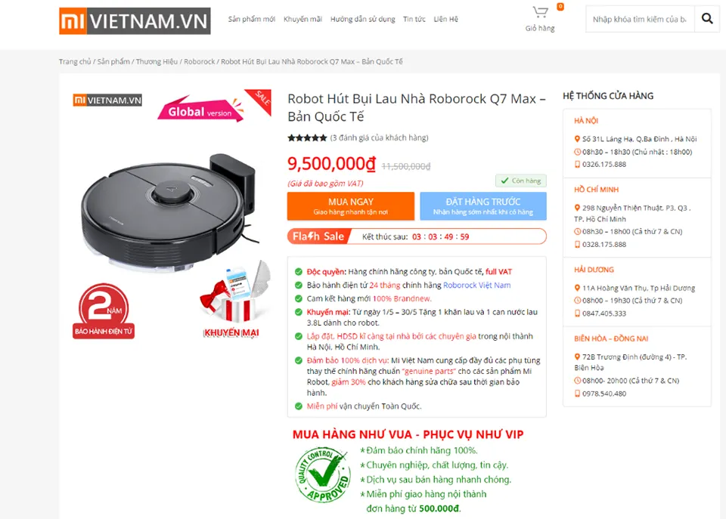Viewport: 726px width, 519px height.
Task: Click the Hồ Chí Minh opening-hours clock icon
Action: pos(577,231)
